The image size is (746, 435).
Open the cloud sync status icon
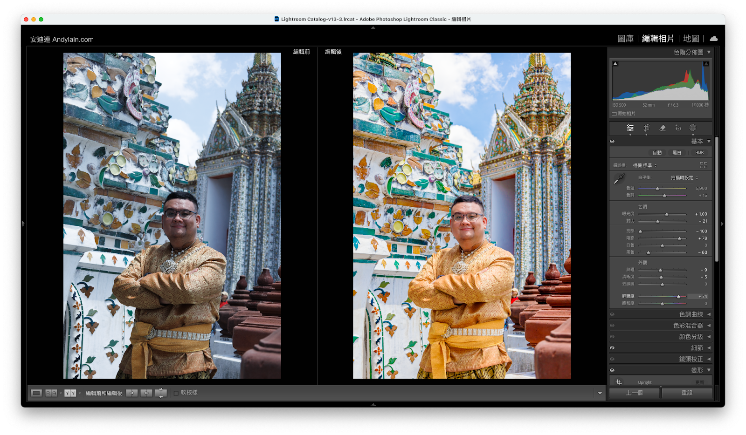click(x=714, y=39)
